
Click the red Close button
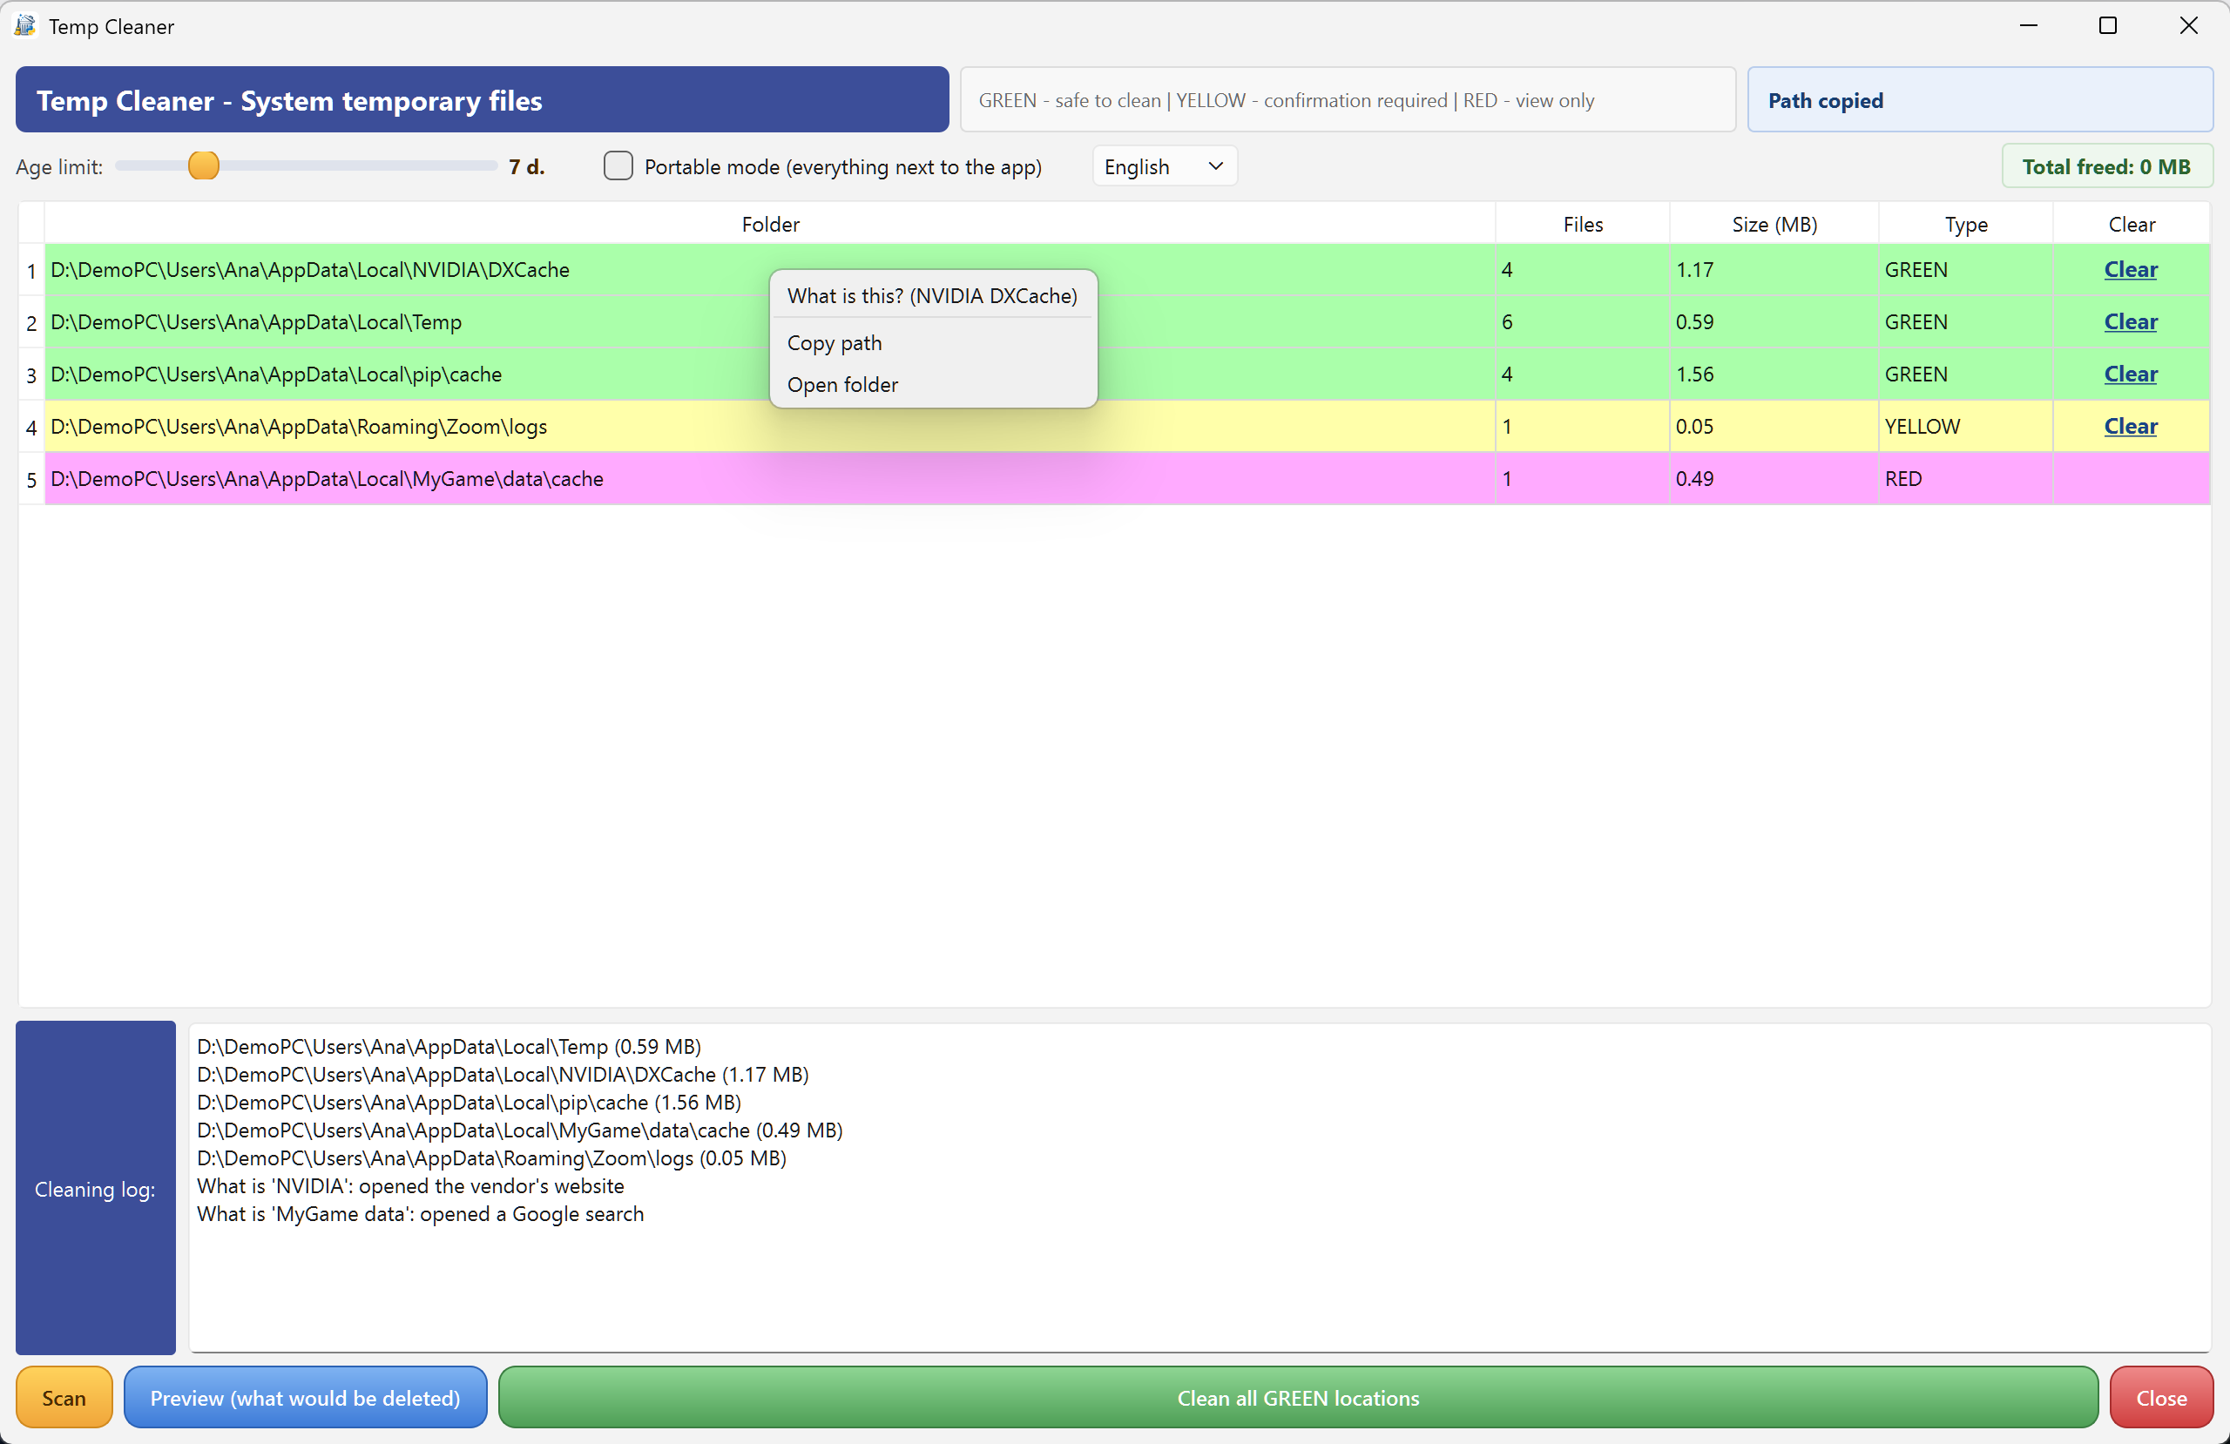coord(2160,1397)
